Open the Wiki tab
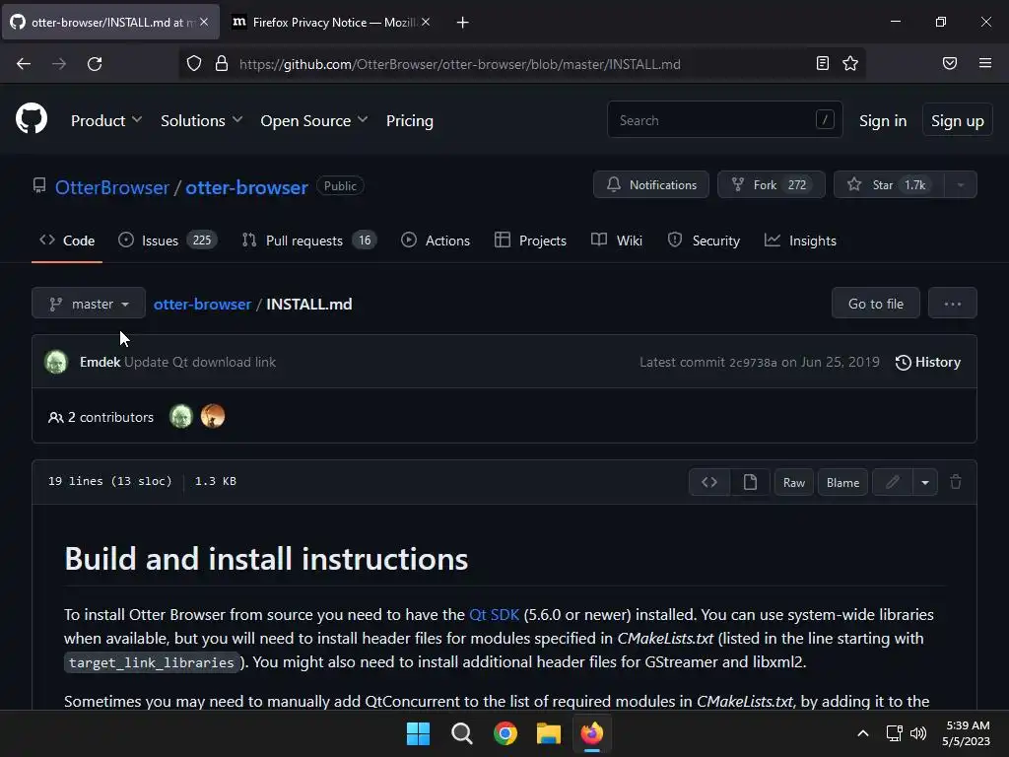Image resolution: width=1009 pixels, height=757 pixels. (617, 241)
